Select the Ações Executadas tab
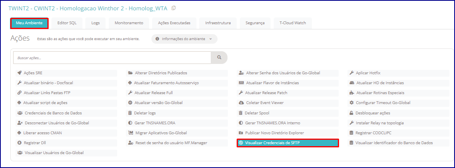This screenshot has height=168, width=455. pyautogui.click(x=174, y=23)
